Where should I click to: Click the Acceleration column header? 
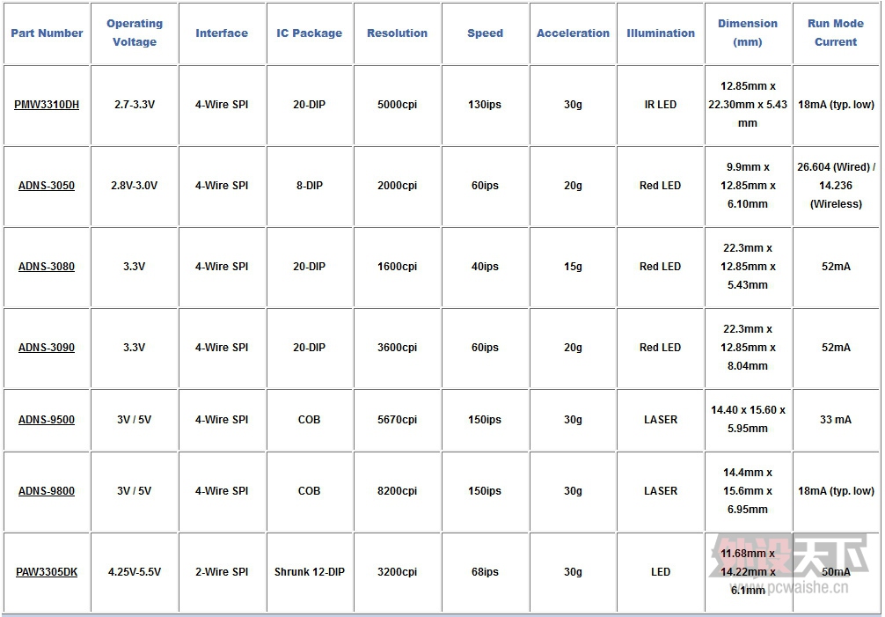573,33
